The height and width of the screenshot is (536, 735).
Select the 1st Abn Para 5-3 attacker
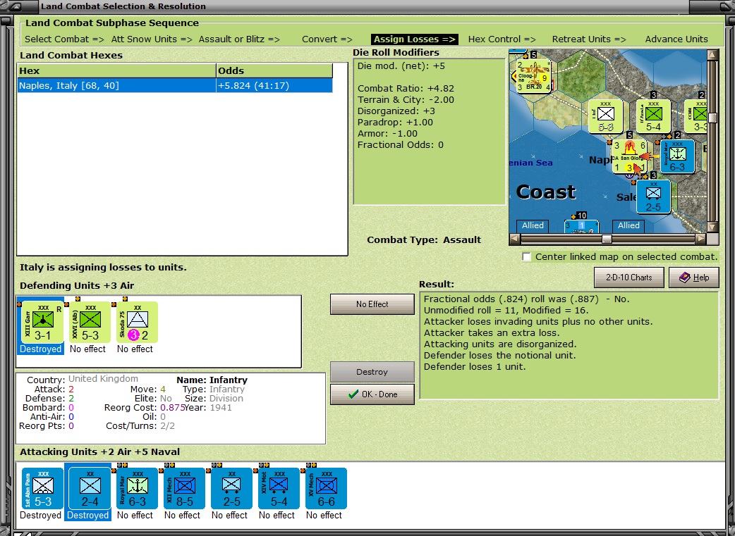pos(42,488)
